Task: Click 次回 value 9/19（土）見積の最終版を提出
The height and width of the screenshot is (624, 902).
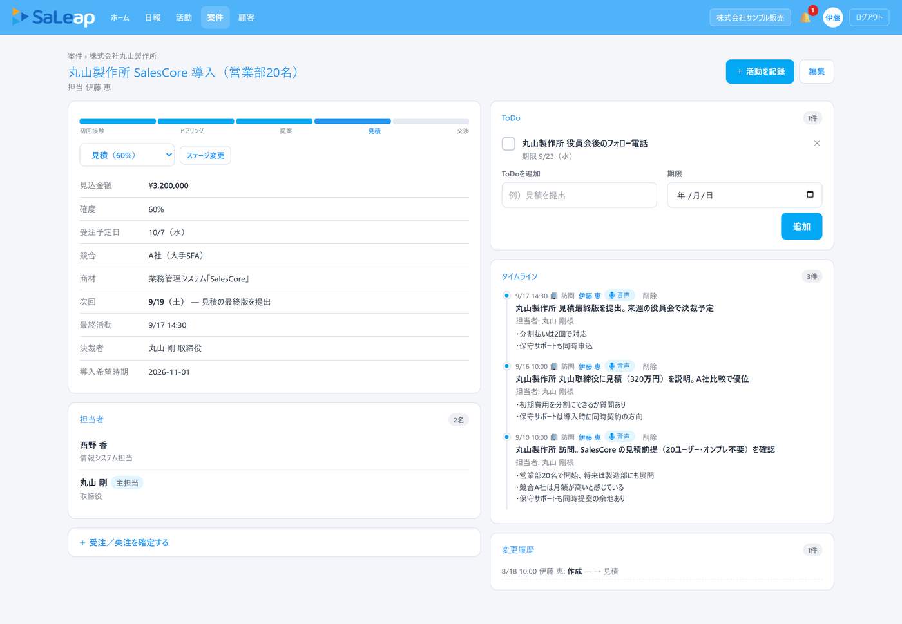Action: point(209,302)
